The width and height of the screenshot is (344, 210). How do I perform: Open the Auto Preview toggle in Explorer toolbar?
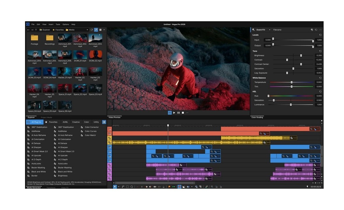click(96, 29)
